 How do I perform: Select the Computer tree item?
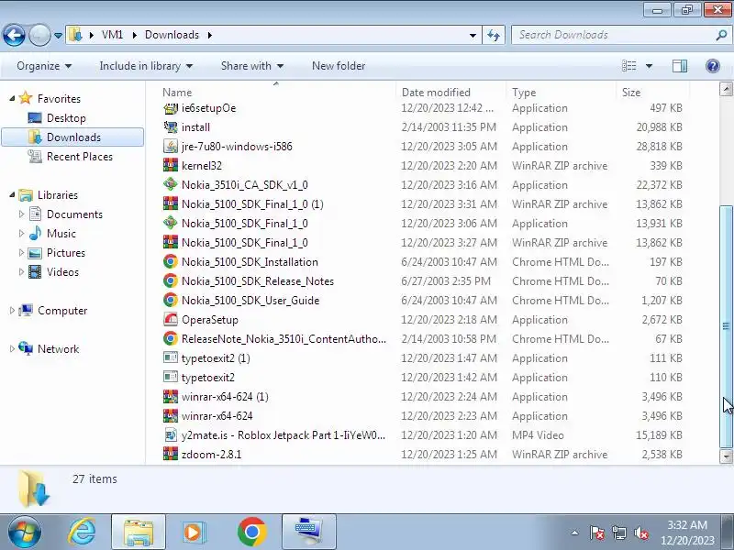(x=53, y=311)
